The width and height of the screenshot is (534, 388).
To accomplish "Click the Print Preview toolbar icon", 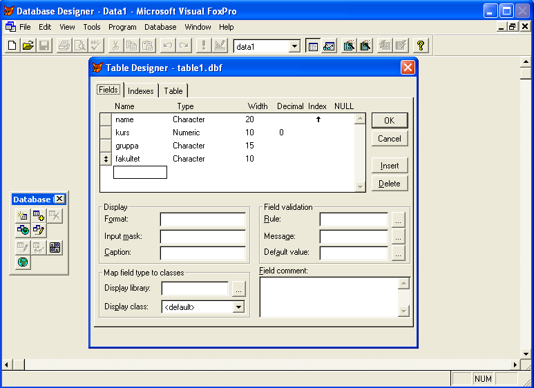I will [x=80, y=46].
